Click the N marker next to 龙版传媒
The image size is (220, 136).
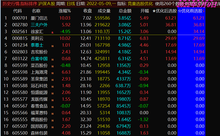pos(53,100)
